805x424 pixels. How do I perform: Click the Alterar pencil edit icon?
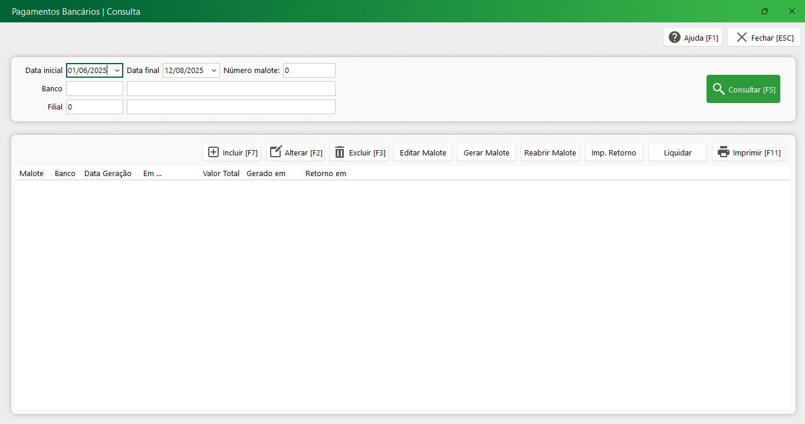tap(276, 152)
